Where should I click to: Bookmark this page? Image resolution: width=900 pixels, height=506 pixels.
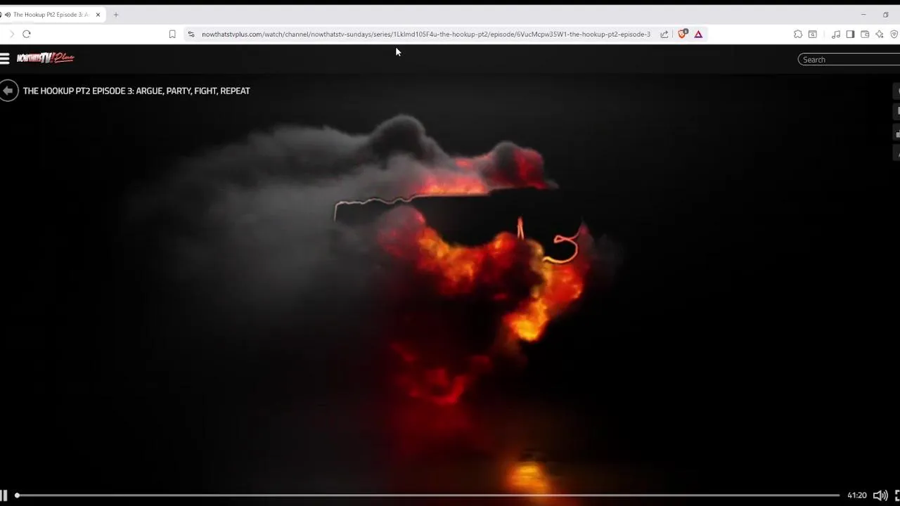pyautogui.click(x=172, y=34)
